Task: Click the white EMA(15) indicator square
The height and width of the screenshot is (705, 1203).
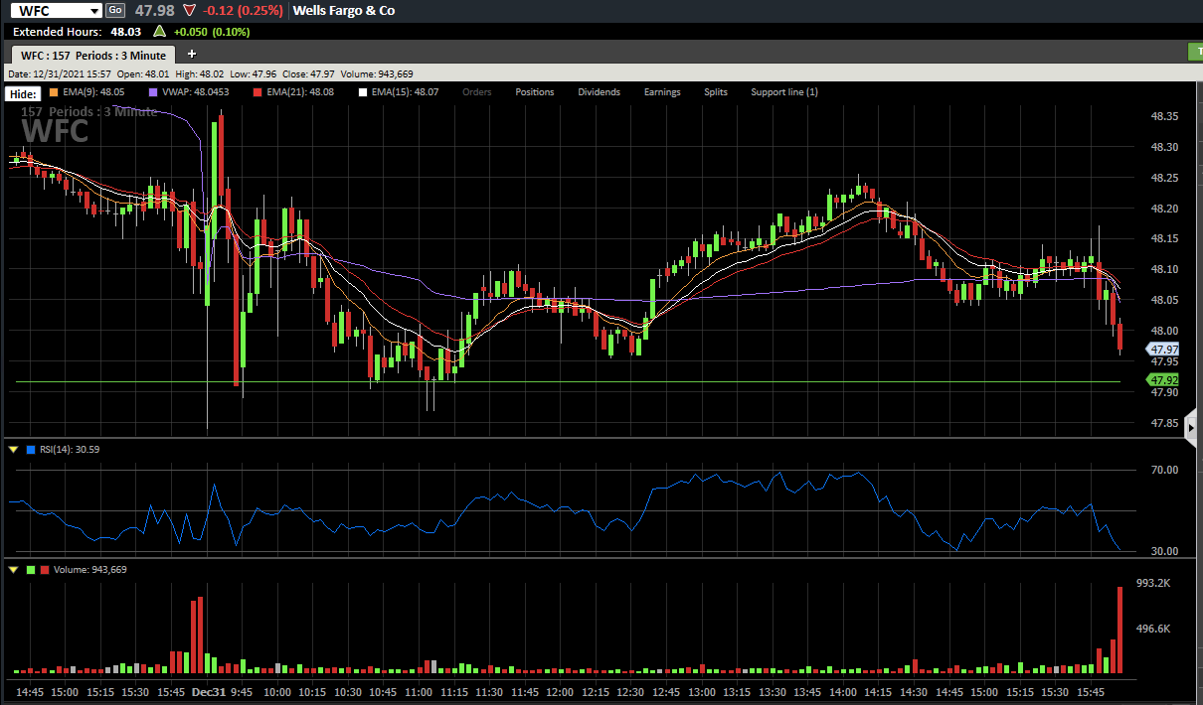Action: 363,92
